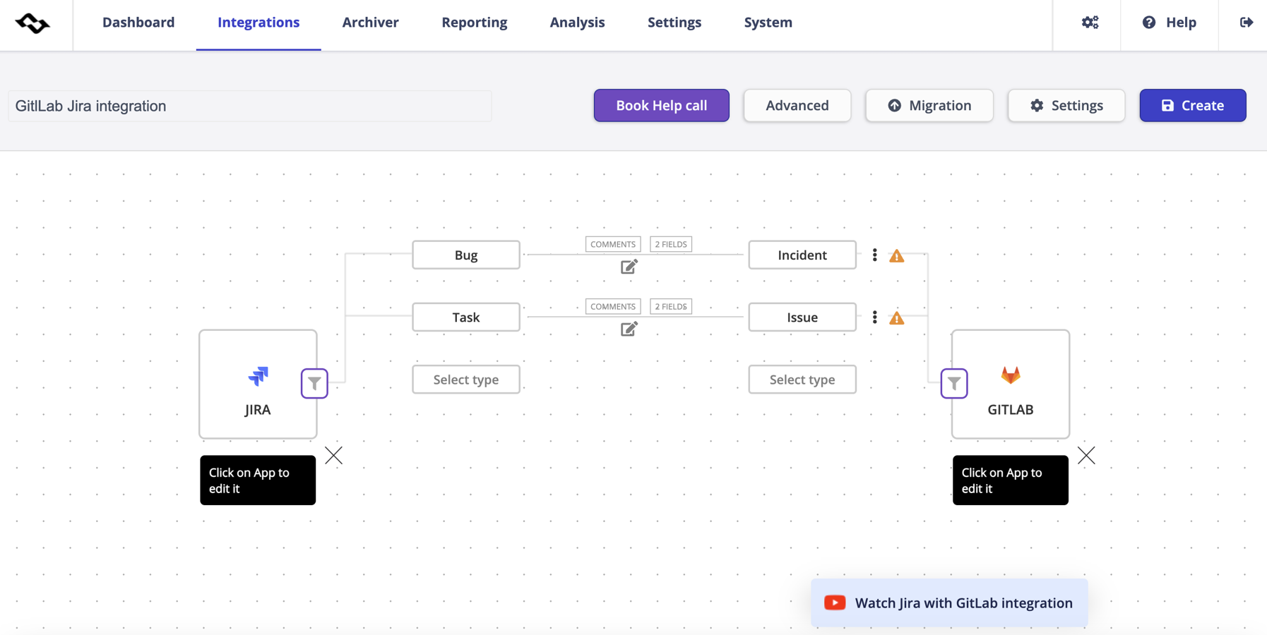Select the Integrations tab
The width and height of the screenshot is (1267, 635).
(258, 23)
